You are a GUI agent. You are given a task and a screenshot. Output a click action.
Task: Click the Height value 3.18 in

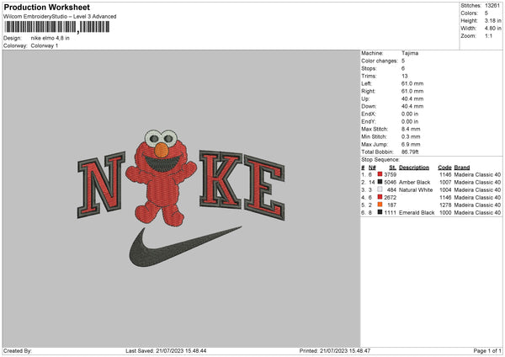click(x=492, y=20)
